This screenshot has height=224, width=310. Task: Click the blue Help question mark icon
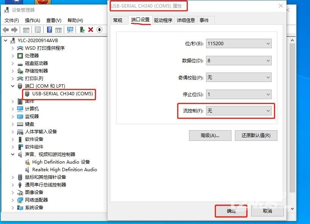point(49,30)
